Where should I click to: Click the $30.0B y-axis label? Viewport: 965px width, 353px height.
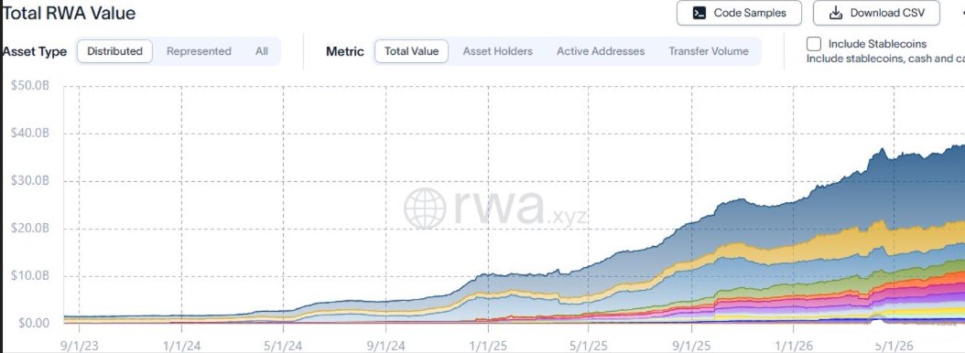(x=29, y=181)
